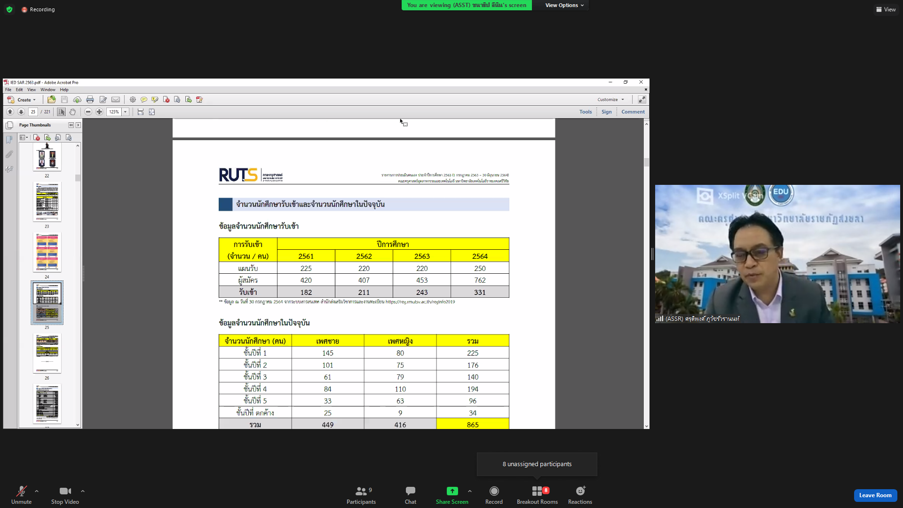The height and width of the screenshot is (508, 903).
Task: Zoom in with the plus button
Action: pos(99,112)
